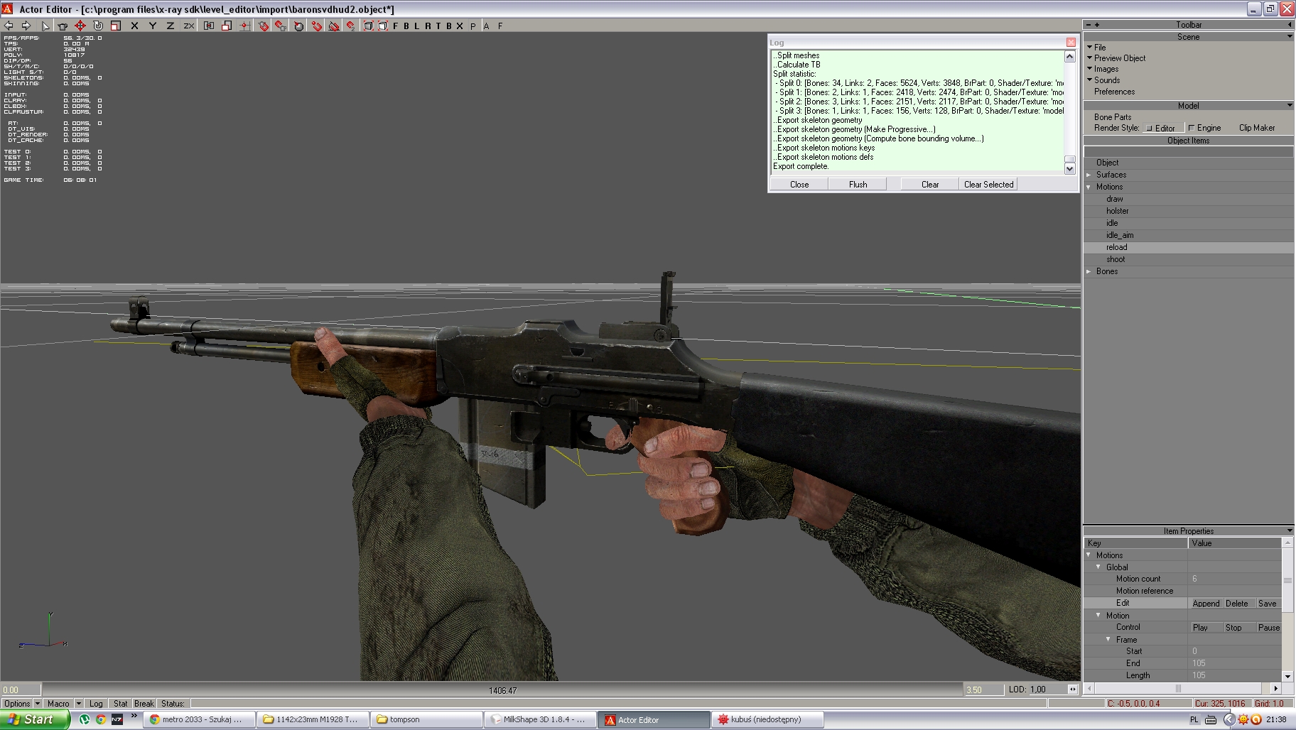1296x730 pixels.
Task: Click the minus button on Toolbar header
Action: 1088,25
